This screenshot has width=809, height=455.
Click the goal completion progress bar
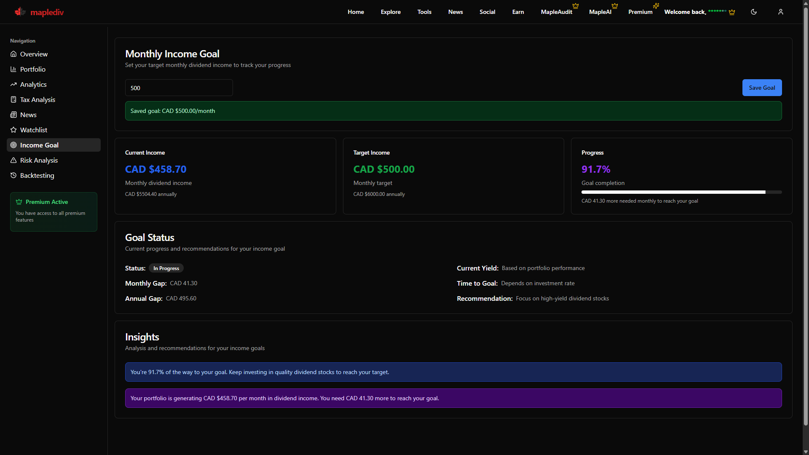[681, 192]
